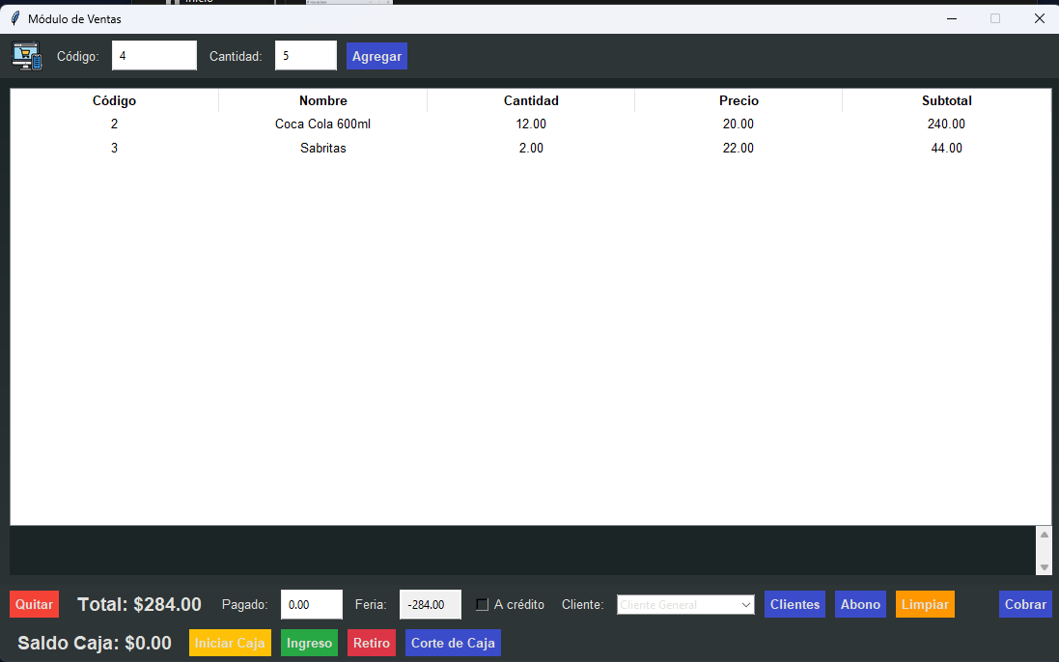Click the Saldo Caja: $0.00 label

tap(95, 643)
